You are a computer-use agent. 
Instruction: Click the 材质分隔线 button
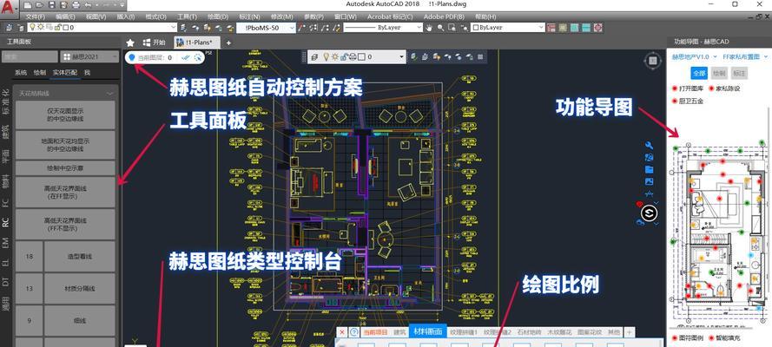tap(79, 289)
